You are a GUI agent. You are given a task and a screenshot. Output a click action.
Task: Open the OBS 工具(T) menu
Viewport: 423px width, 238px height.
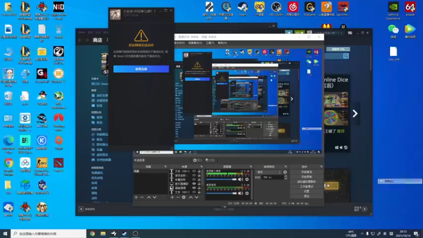tap(210, 43)
